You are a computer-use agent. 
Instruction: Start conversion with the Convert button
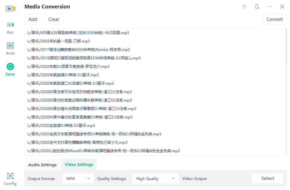click(274, 19)
